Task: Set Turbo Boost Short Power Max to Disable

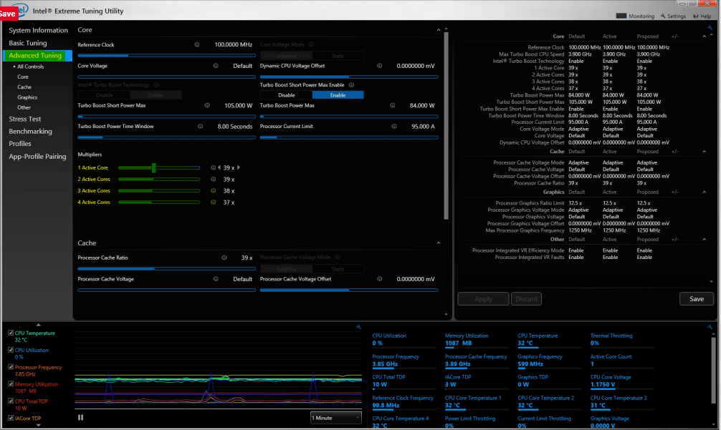Action: click(286, 95)
